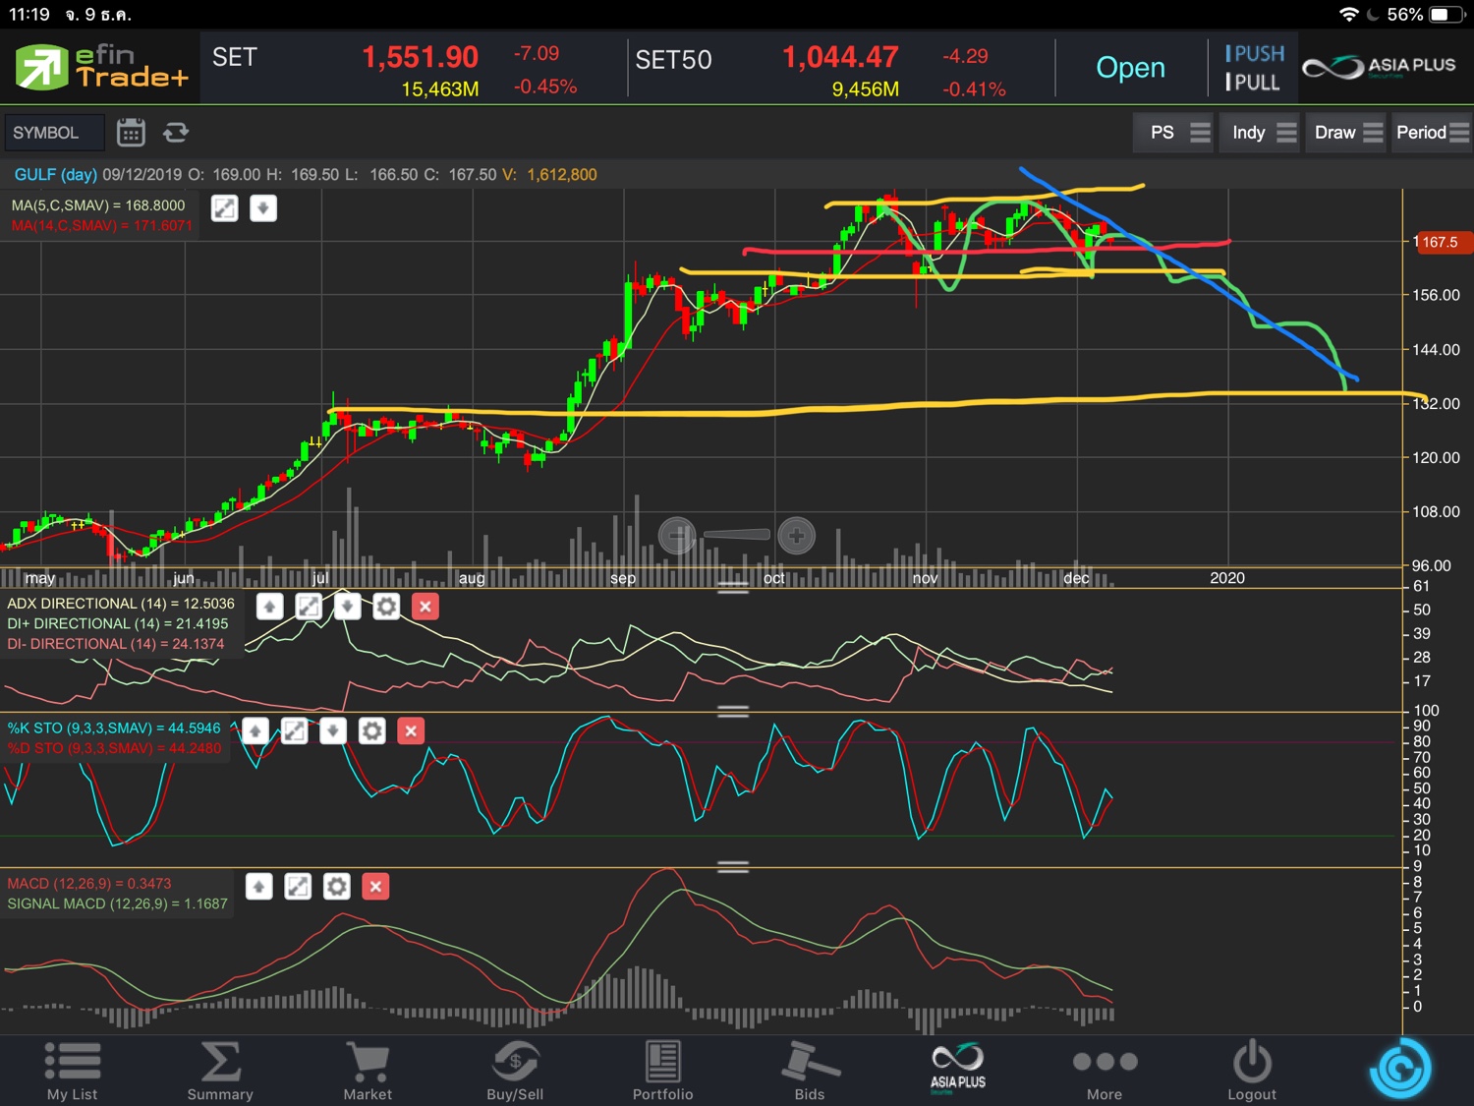
Task: Open the Draw tools dropdown
Action: point(1347,133)
